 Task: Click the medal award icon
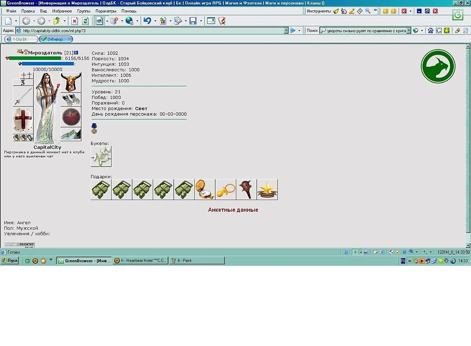94,128
